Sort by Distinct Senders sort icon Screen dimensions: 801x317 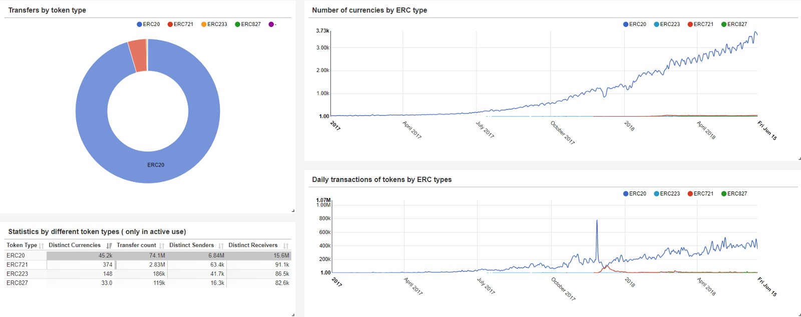221,245
